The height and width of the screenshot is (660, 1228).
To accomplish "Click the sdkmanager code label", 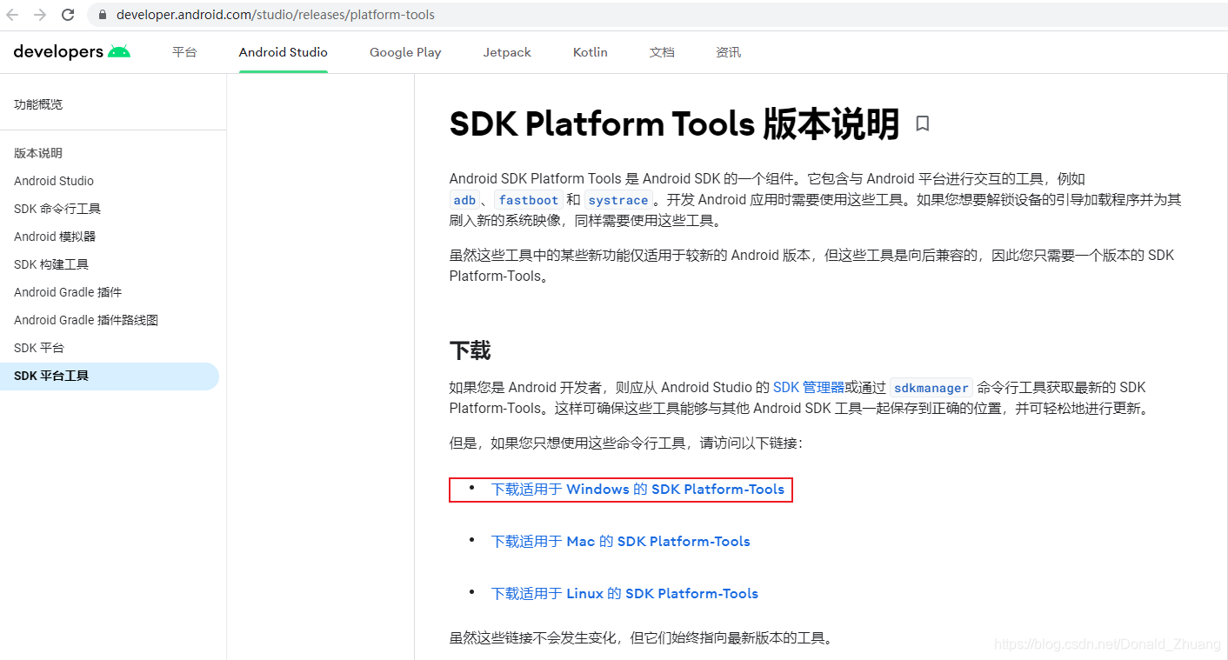I will (x=931, y=388).
